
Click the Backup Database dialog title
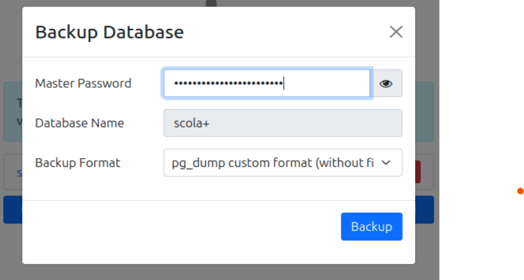click(110, 32)
